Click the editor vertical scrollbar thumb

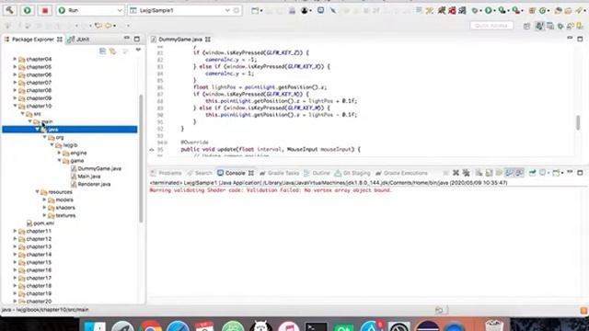click(x=578, y=122)
